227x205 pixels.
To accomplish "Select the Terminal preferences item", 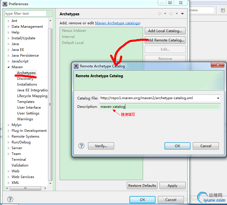I will click(19, 160).
